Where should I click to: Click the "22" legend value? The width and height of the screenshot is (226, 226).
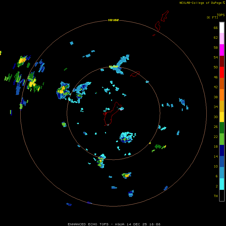pos(216,137)
